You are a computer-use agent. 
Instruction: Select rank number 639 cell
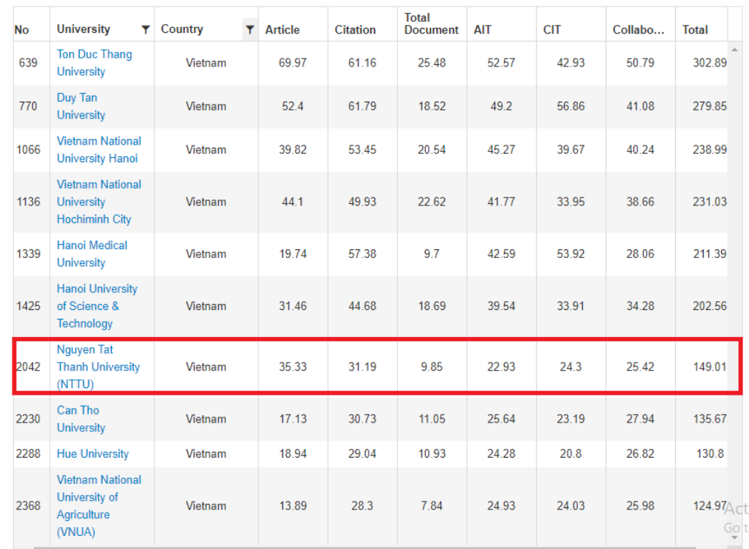tap(29, 63)
